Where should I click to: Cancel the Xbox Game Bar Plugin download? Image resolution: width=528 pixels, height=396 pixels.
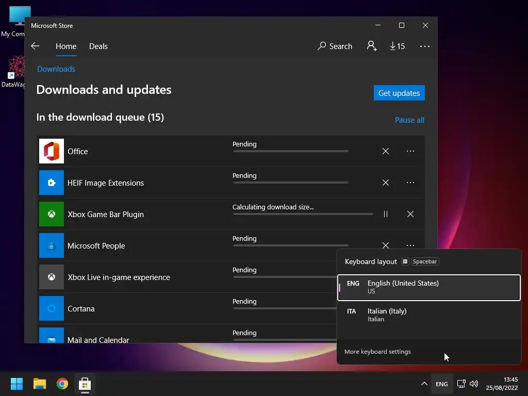410,214
